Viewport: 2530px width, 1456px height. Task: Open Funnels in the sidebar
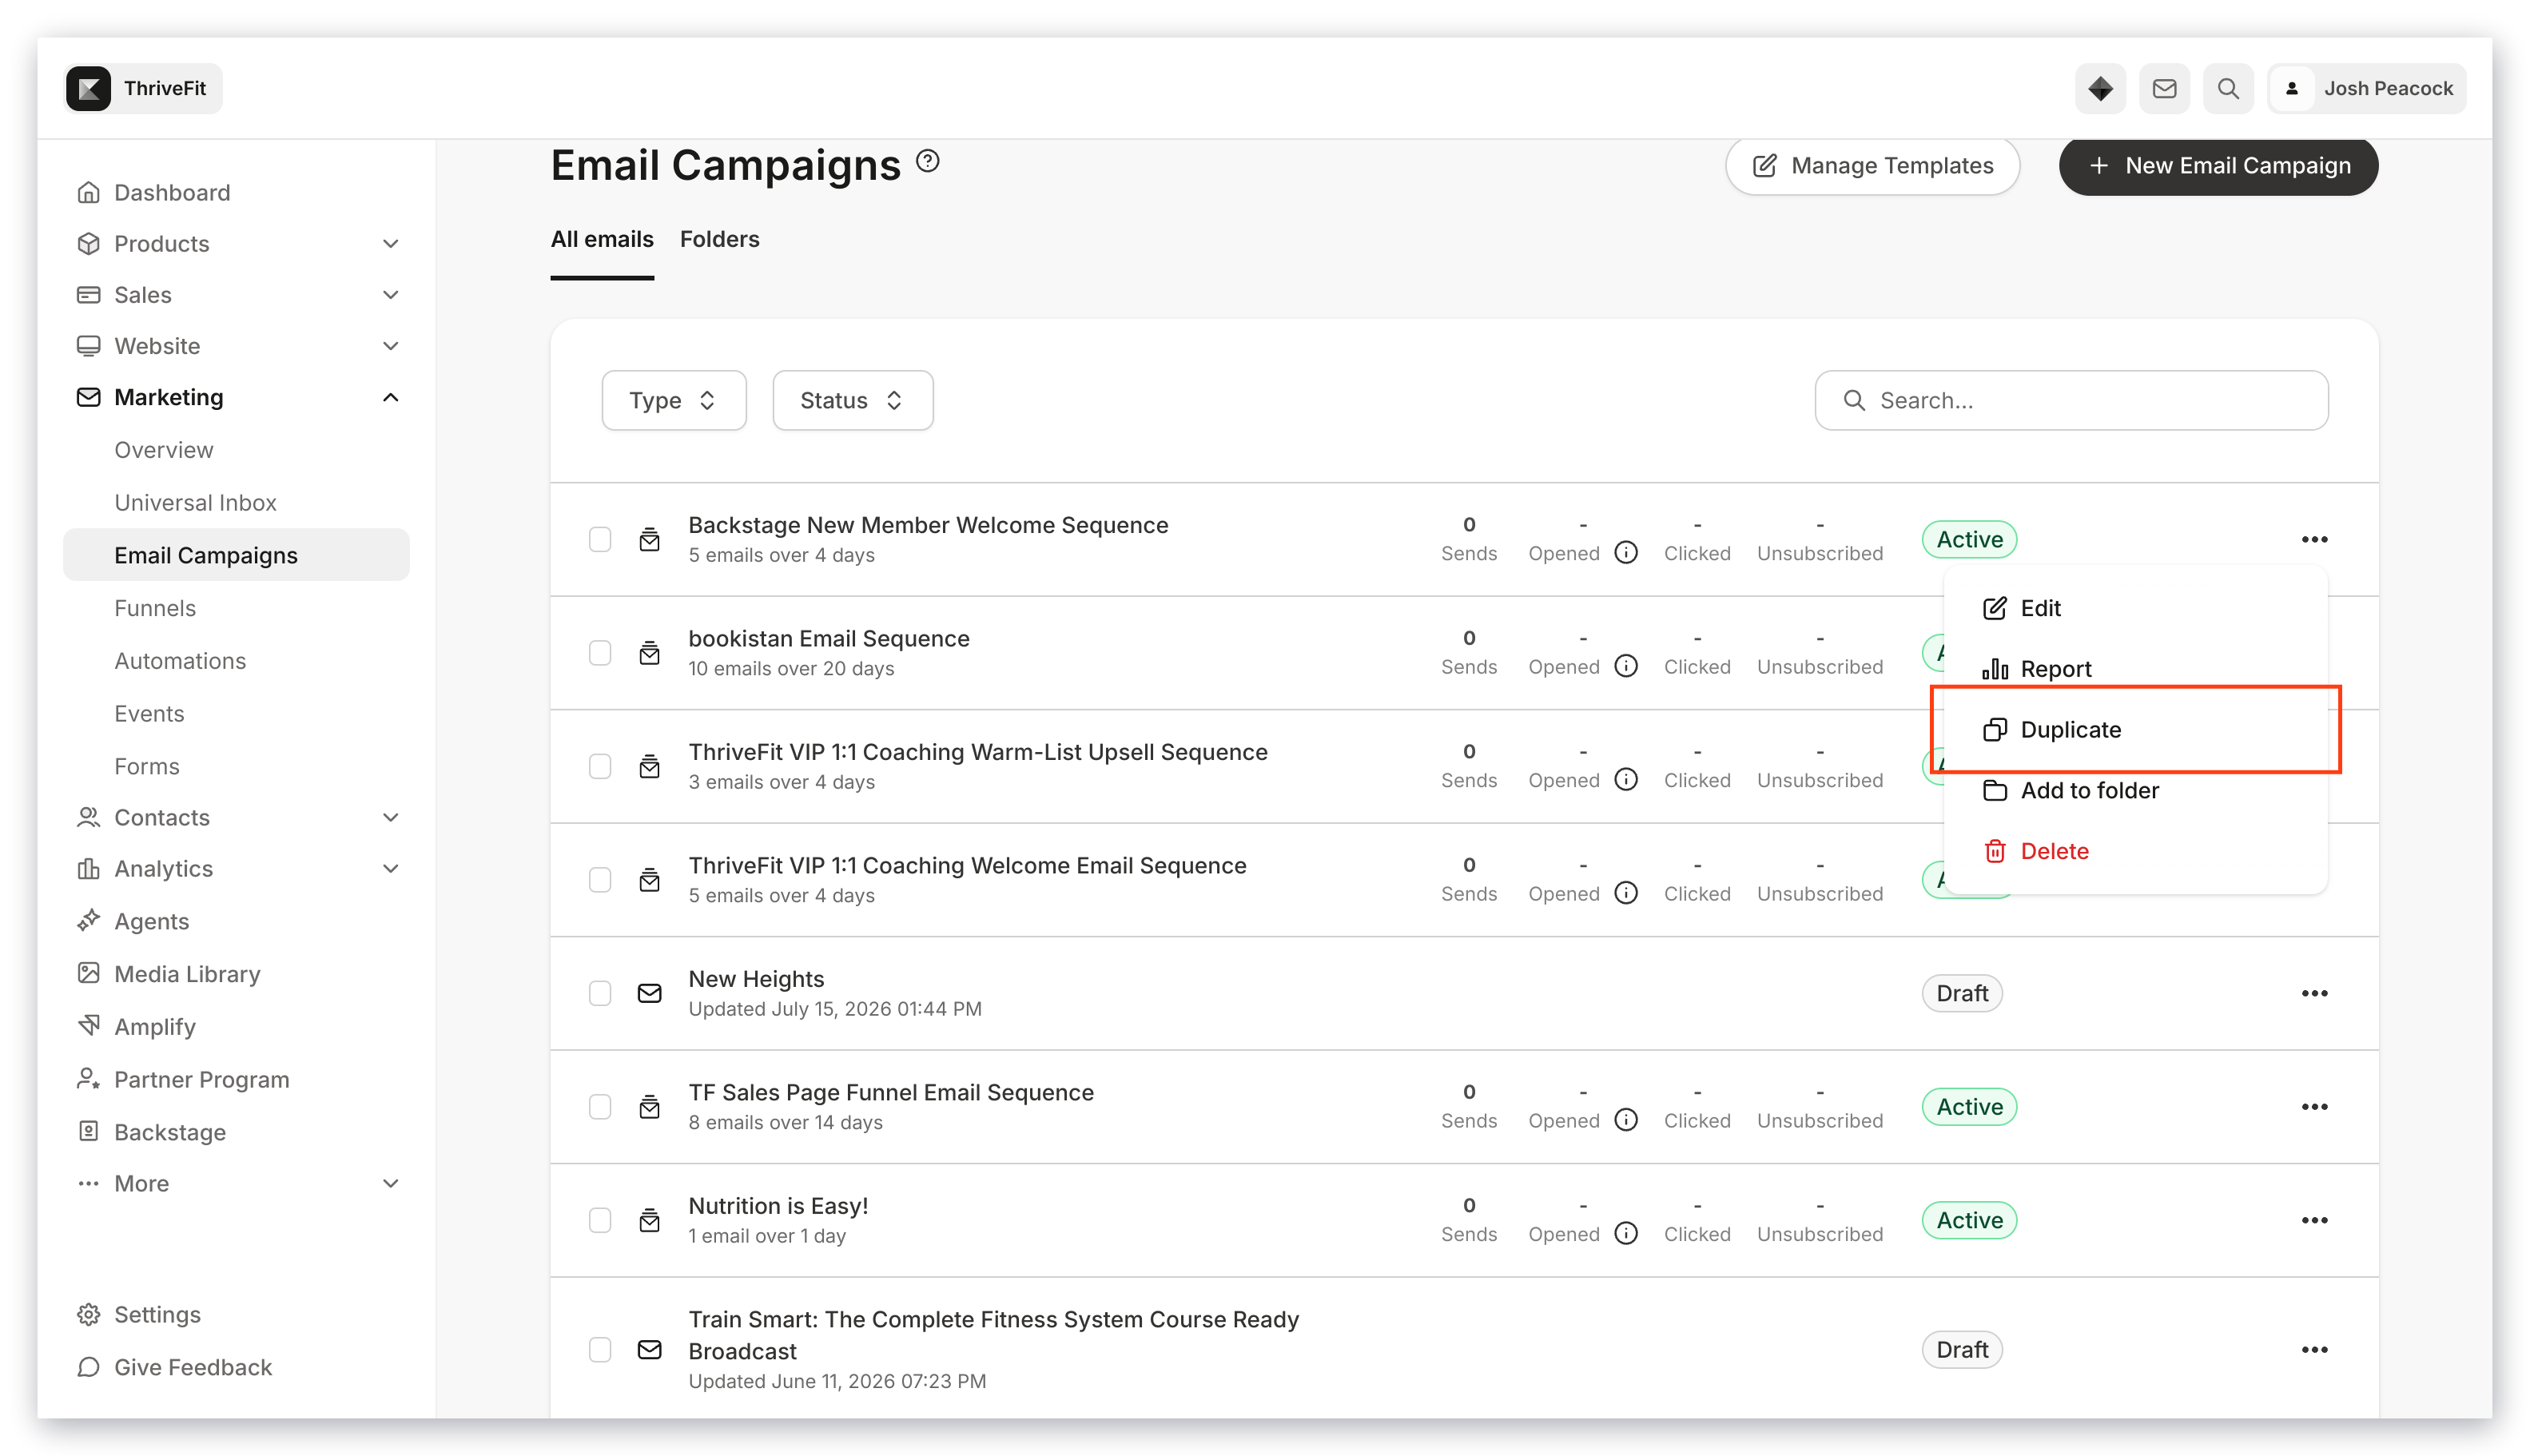coord(154,607)
